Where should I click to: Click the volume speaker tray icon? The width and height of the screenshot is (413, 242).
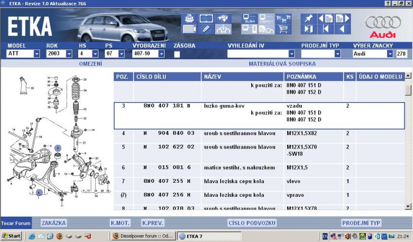(348, 236)
